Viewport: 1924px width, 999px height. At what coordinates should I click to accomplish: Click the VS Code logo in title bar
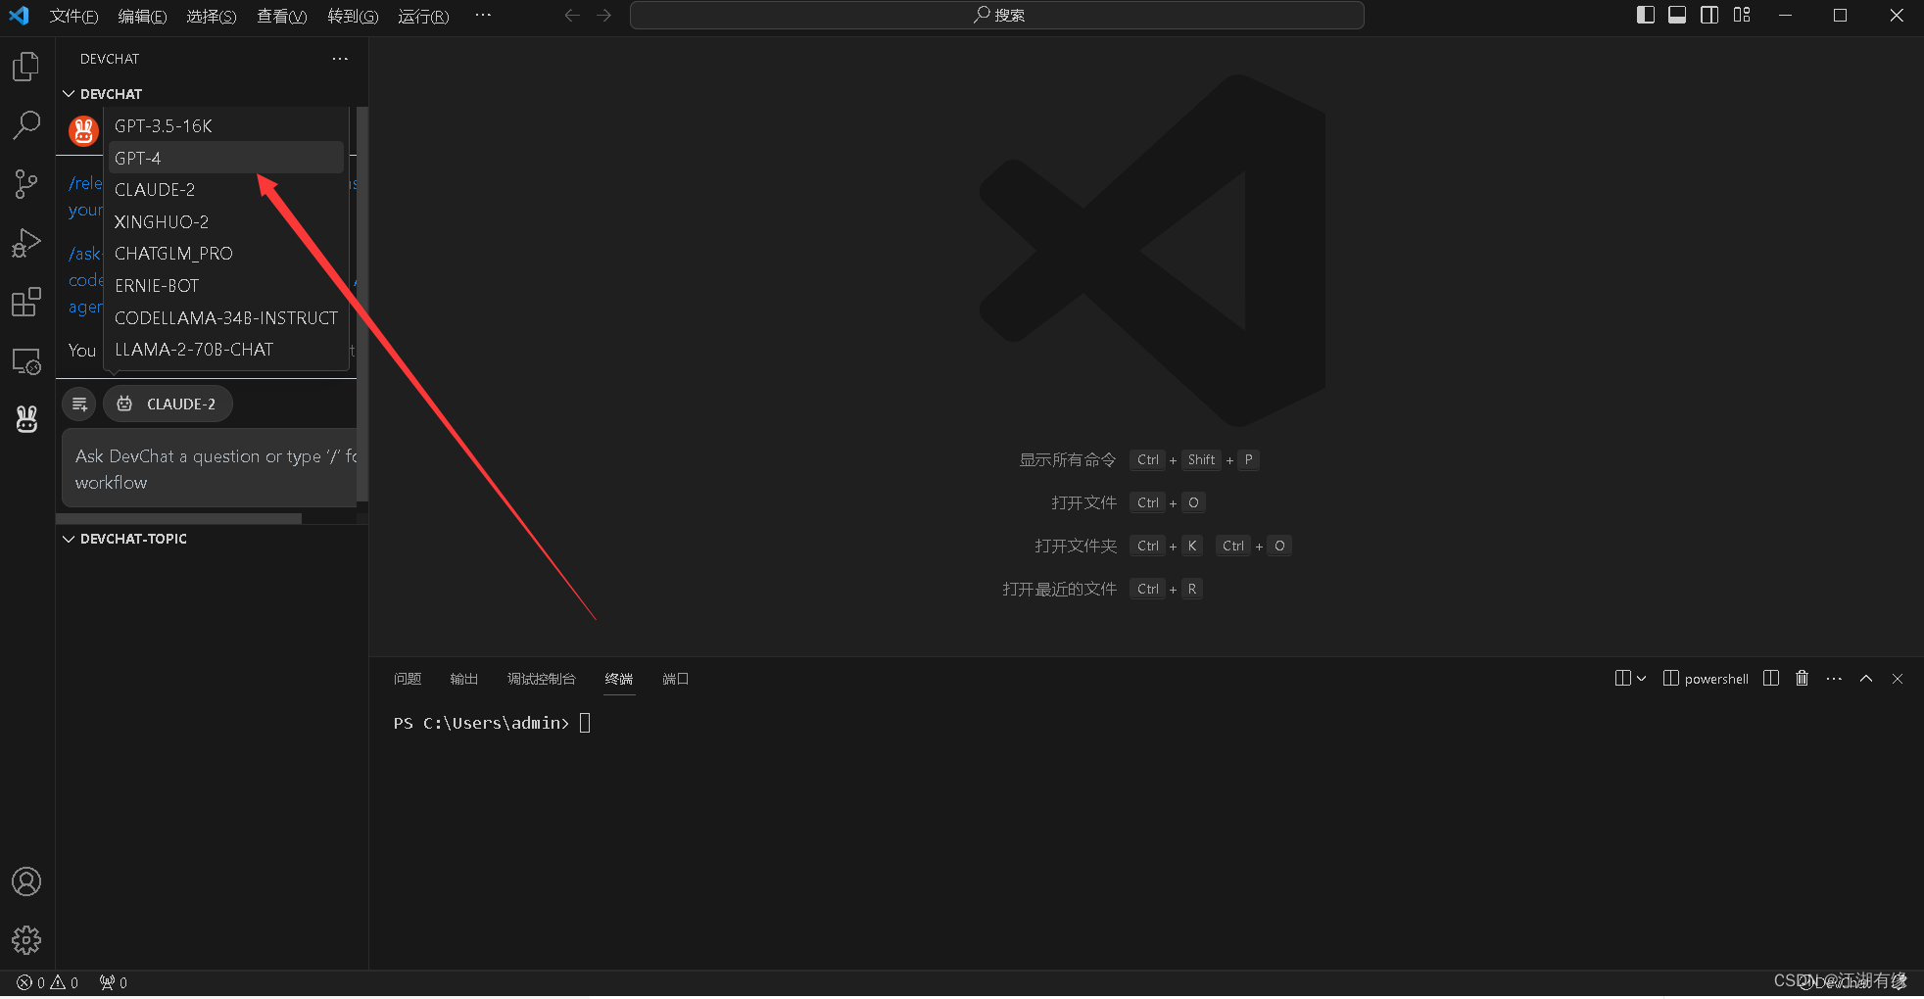point(19,15)
